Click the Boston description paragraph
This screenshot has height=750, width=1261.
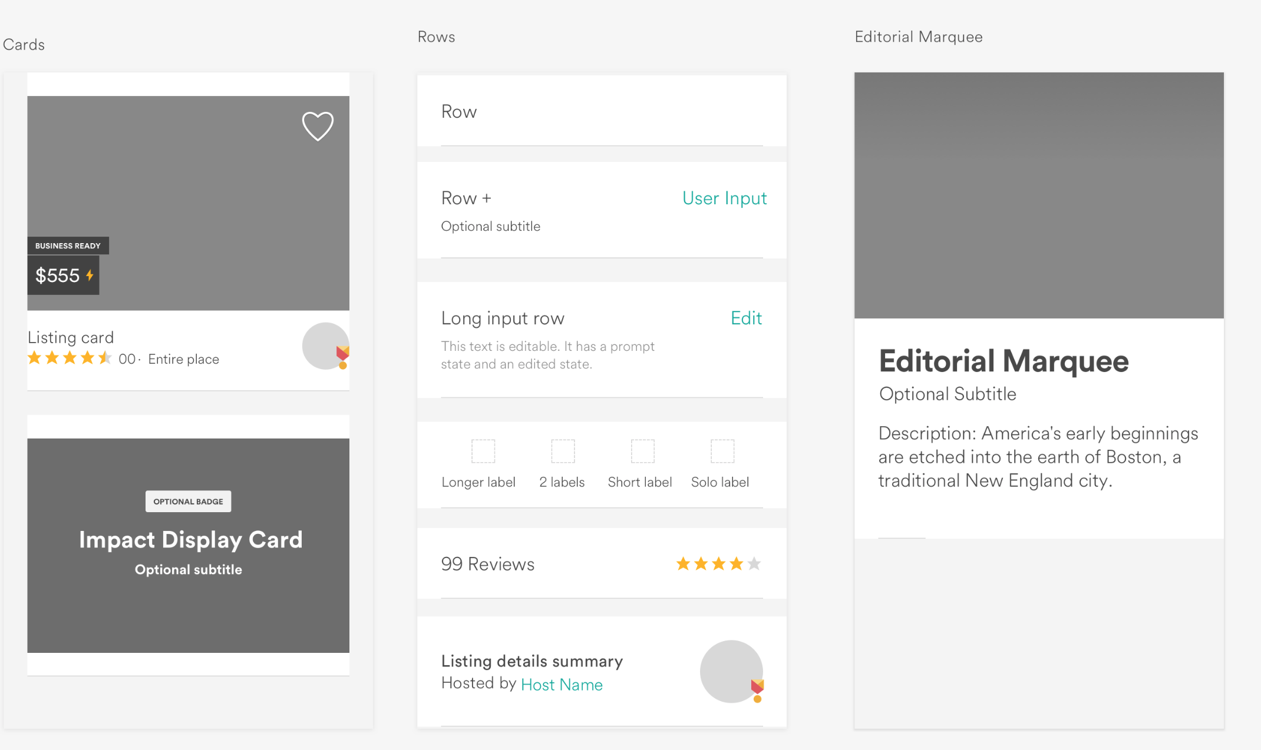[x=1038, y=457]
